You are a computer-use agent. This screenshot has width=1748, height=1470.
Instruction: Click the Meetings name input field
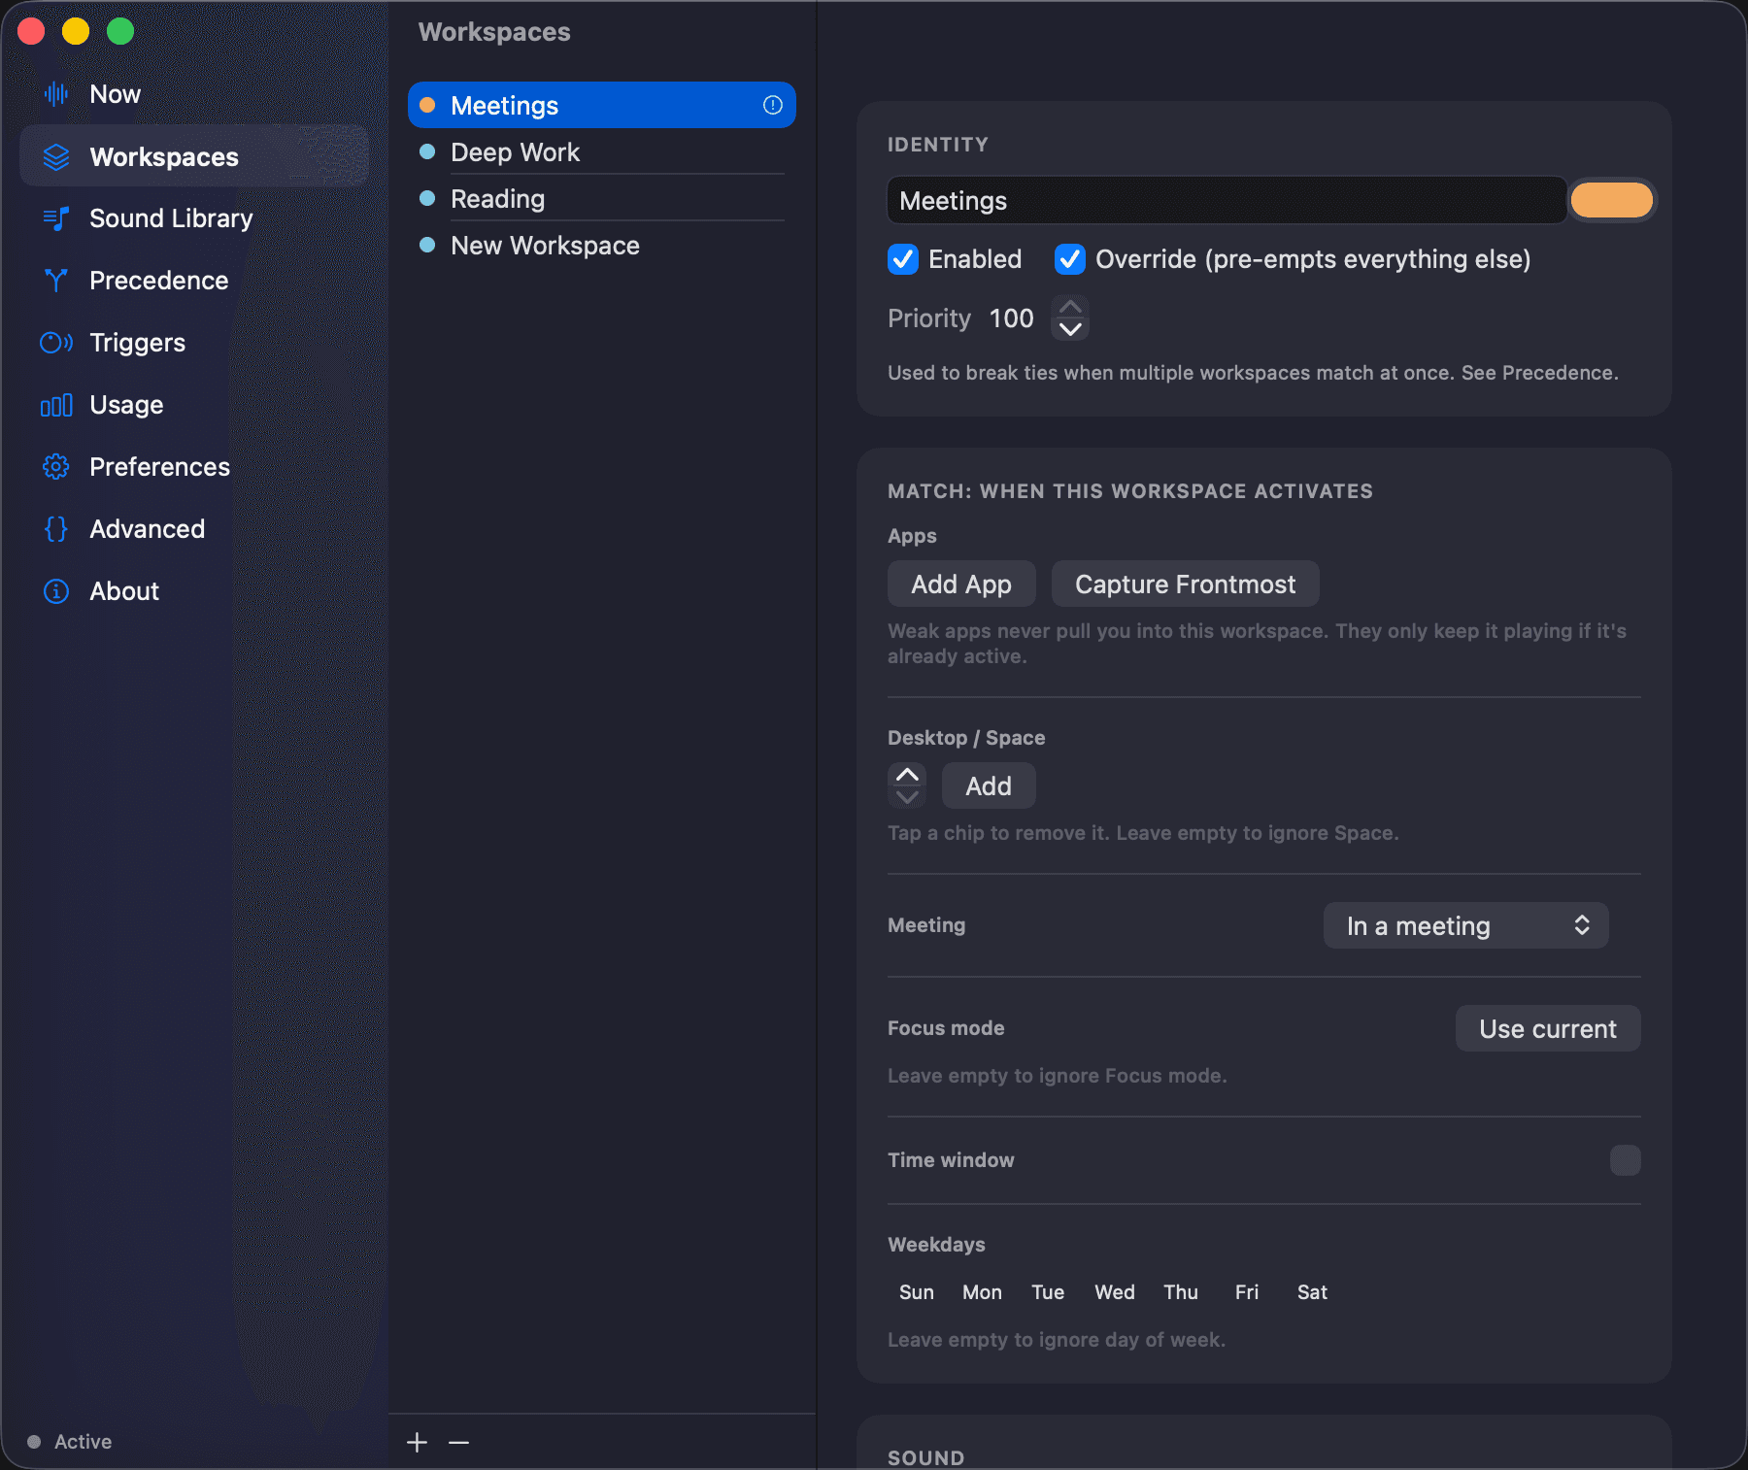tap(1227, 200)
